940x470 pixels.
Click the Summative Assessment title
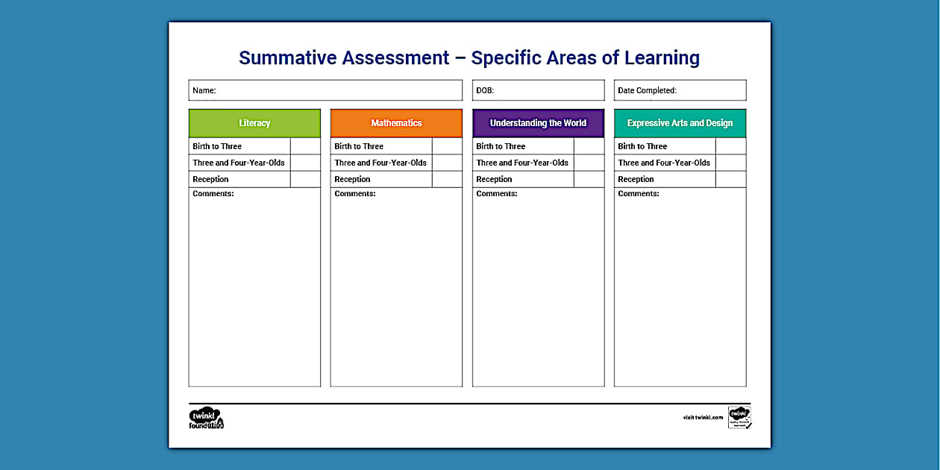[469, 57]
